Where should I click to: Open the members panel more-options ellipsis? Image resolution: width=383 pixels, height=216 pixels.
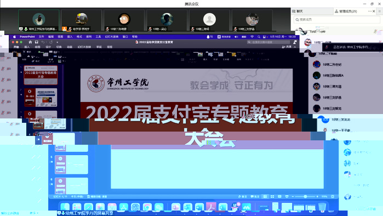pyautogui.click(x=369, y=12)
